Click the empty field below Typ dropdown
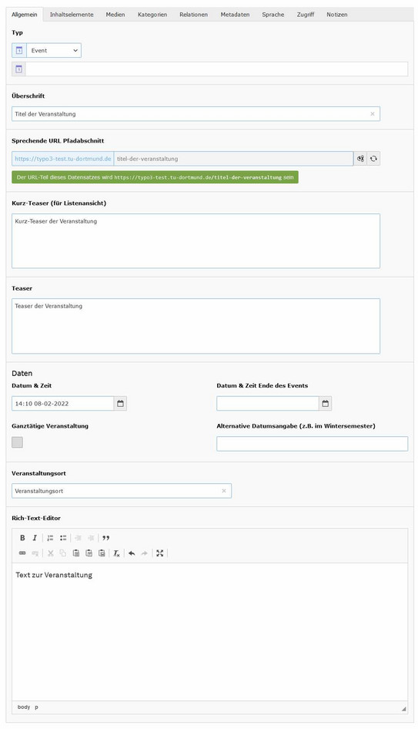The width and height of the screenshot is (418, 729). coord(216,69)
